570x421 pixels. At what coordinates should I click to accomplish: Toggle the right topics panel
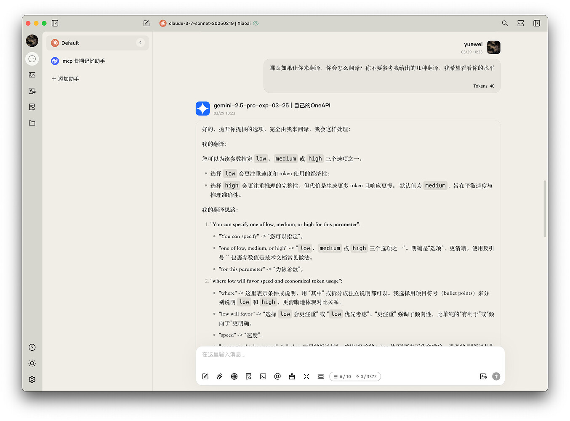pyautogui.click(x=537, y=23)
